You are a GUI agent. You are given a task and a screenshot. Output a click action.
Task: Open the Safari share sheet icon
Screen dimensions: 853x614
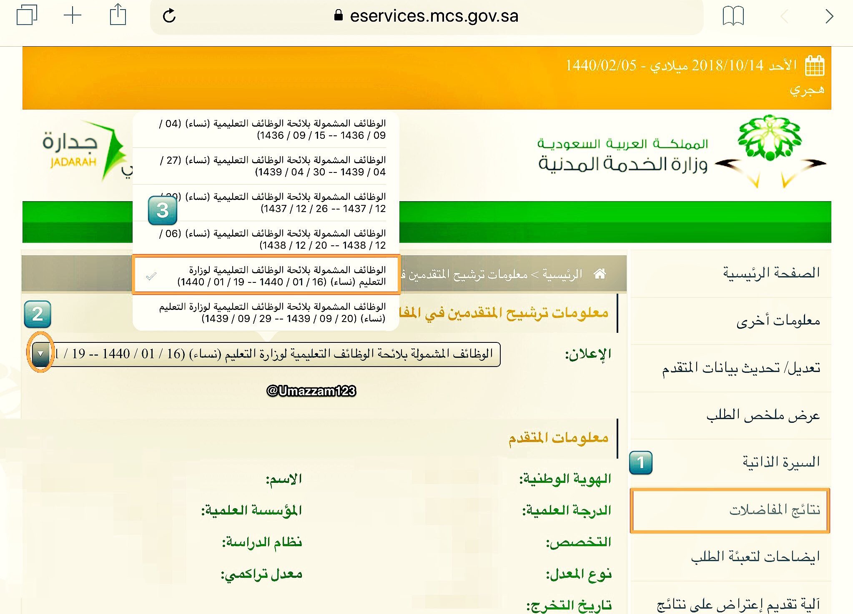pos(118,15)
